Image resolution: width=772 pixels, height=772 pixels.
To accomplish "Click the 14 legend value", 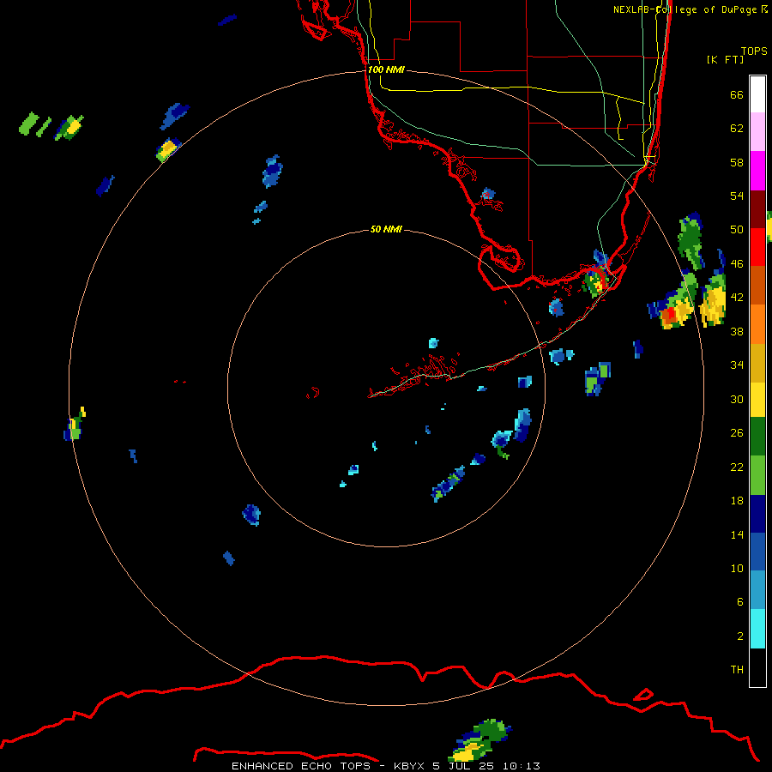I will (x=737, y=534).
